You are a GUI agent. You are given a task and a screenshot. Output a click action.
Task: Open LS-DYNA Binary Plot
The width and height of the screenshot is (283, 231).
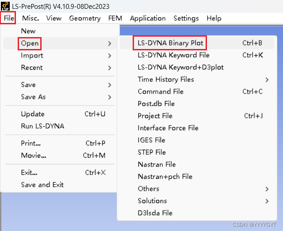197,43
